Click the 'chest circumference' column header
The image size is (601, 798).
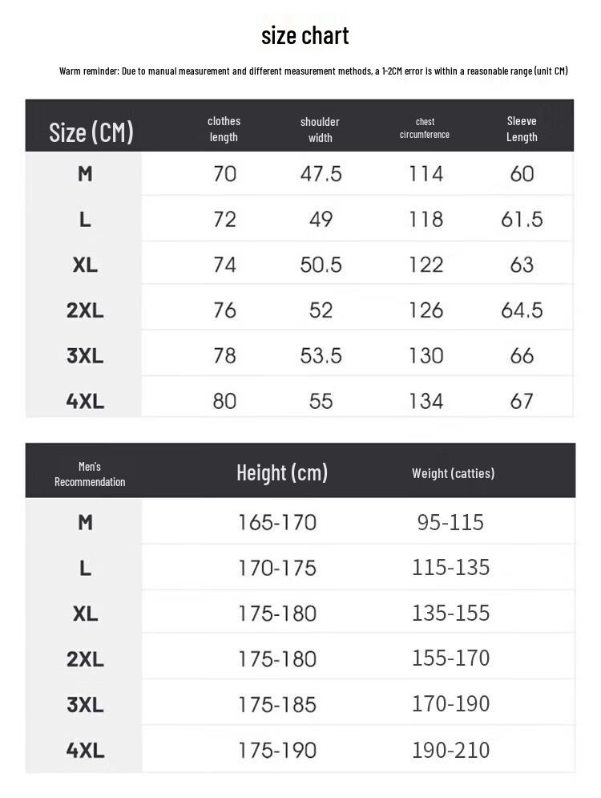[425, 128]
